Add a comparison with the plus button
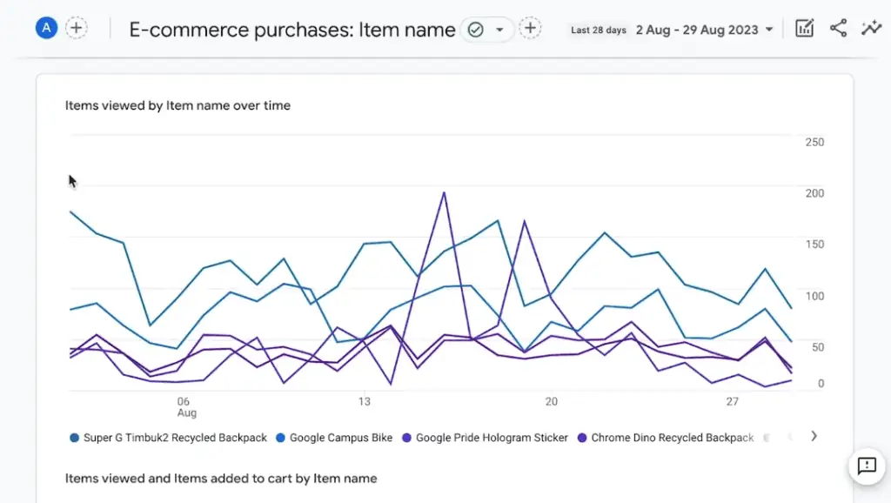The width and height of the screenshot is (891, 503). (x=77, y=27)
